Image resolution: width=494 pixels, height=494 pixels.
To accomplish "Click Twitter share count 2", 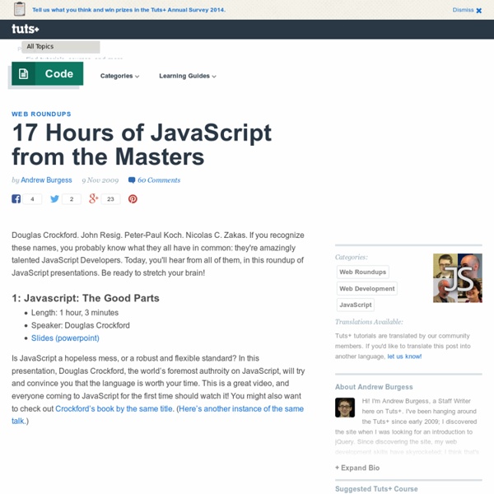I will tap(72, 199).
